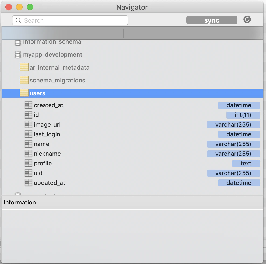Select the nickname column label
266x264 pixels.
click(x=47, y=154)
